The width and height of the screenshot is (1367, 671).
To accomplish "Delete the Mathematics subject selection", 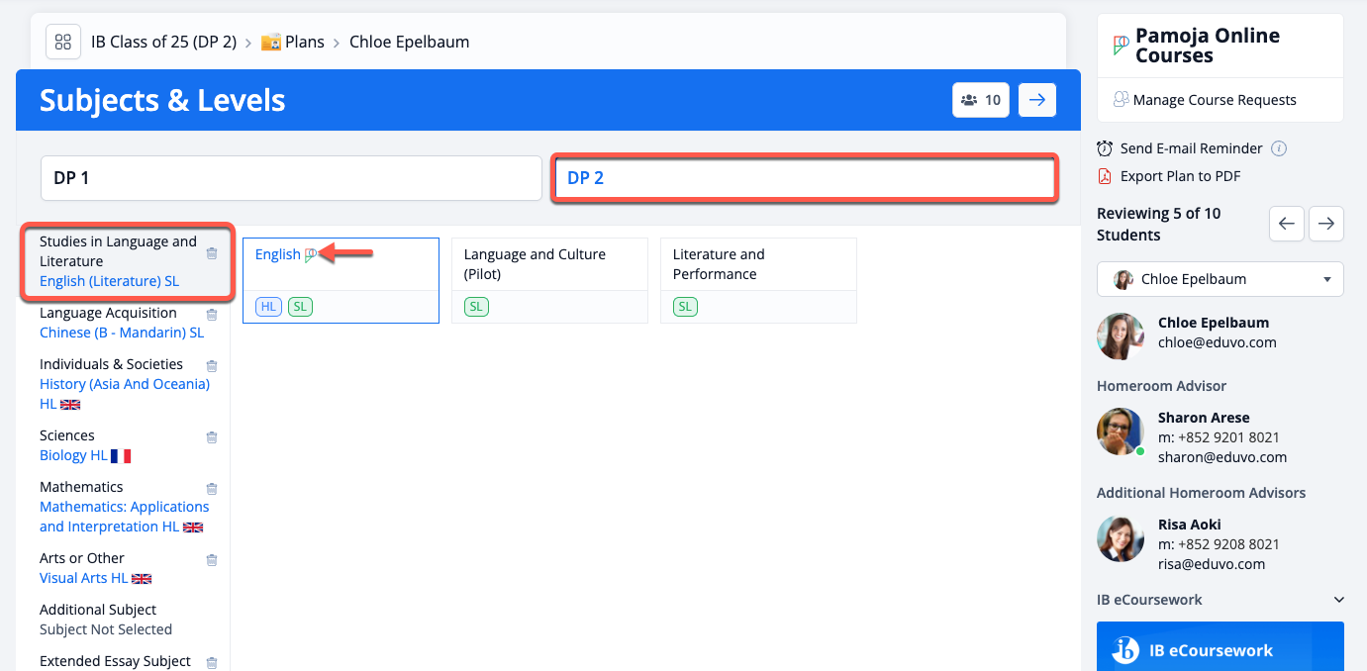I will [x=211, y=488].
